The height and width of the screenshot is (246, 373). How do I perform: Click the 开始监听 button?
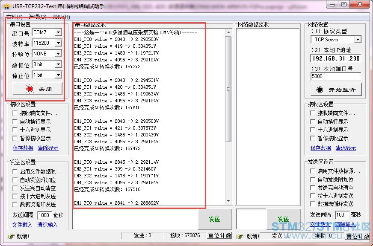click(x=336, y=90)
